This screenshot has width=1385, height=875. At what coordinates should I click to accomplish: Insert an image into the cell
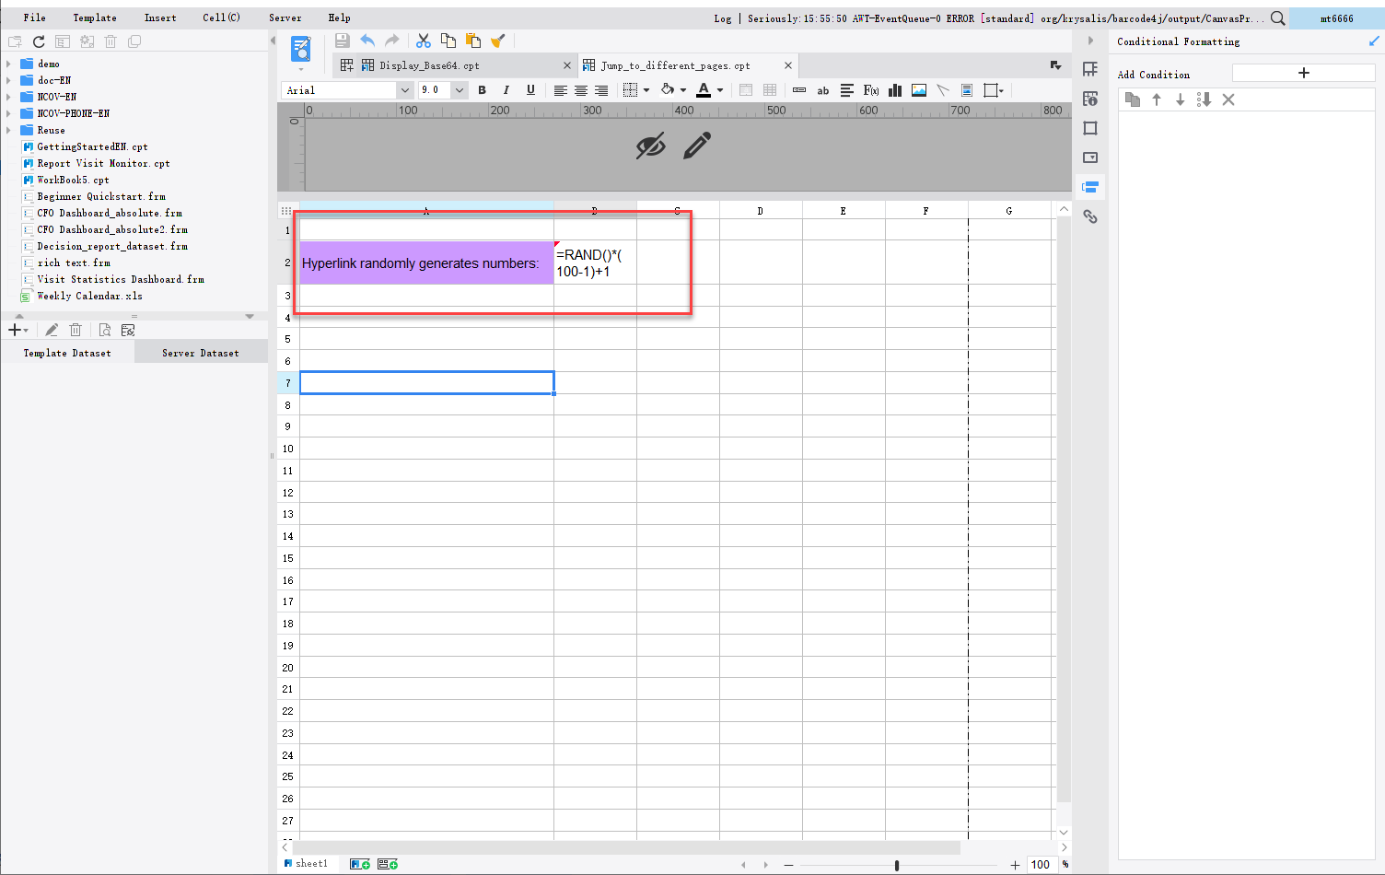[x=919, y=90]
